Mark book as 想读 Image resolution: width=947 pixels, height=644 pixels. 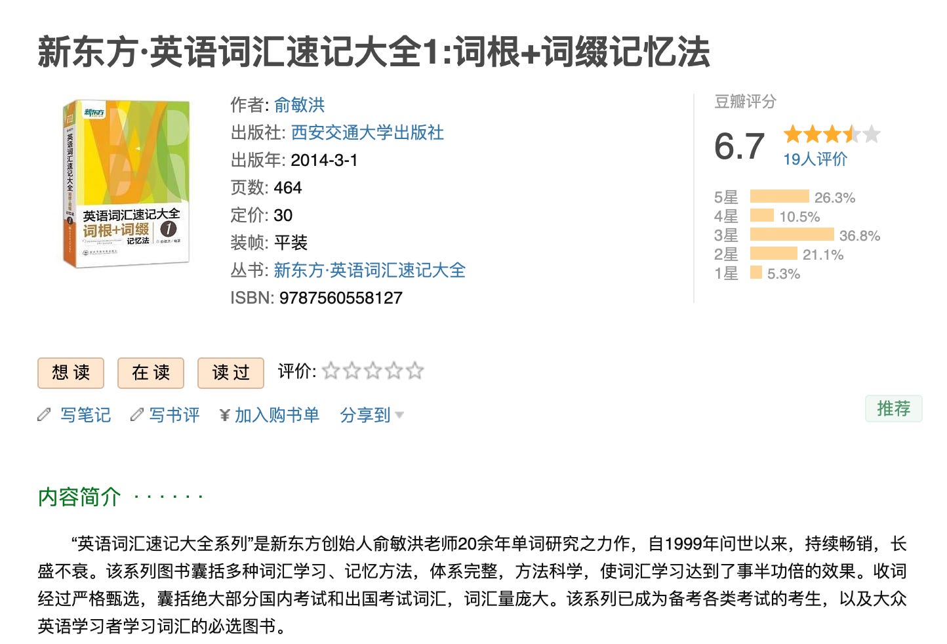click(x=71, y=372)
